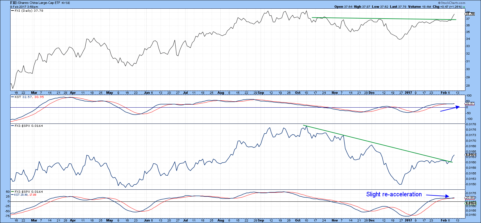Click Oct on the upper date axis
Viewport: 481px width, 223px height.
(x=298, y=93)
